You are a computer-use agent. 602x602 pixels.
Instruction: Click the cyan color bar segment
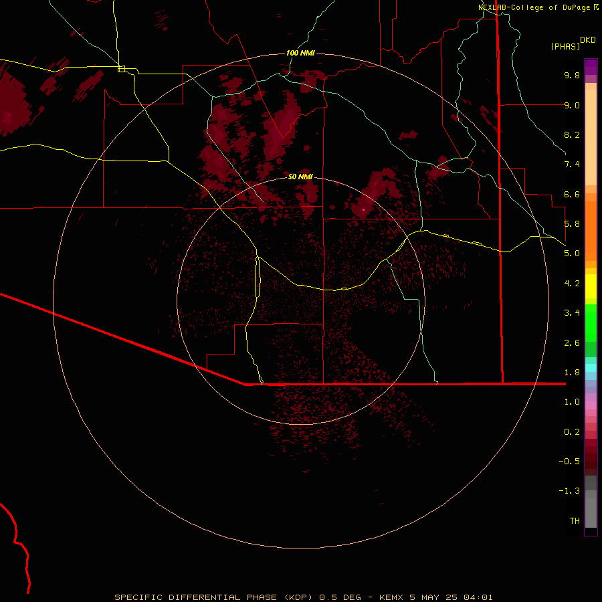point(591,368)
